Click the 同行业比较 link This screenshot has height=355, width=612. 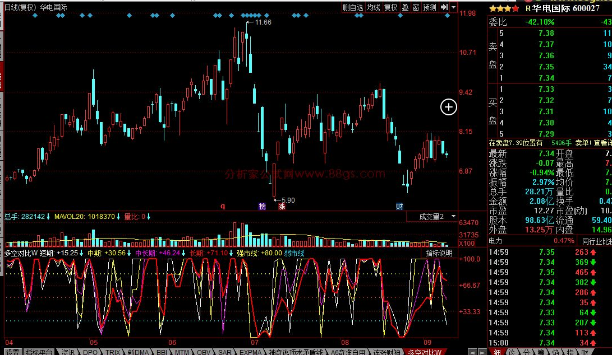[597, 241]
